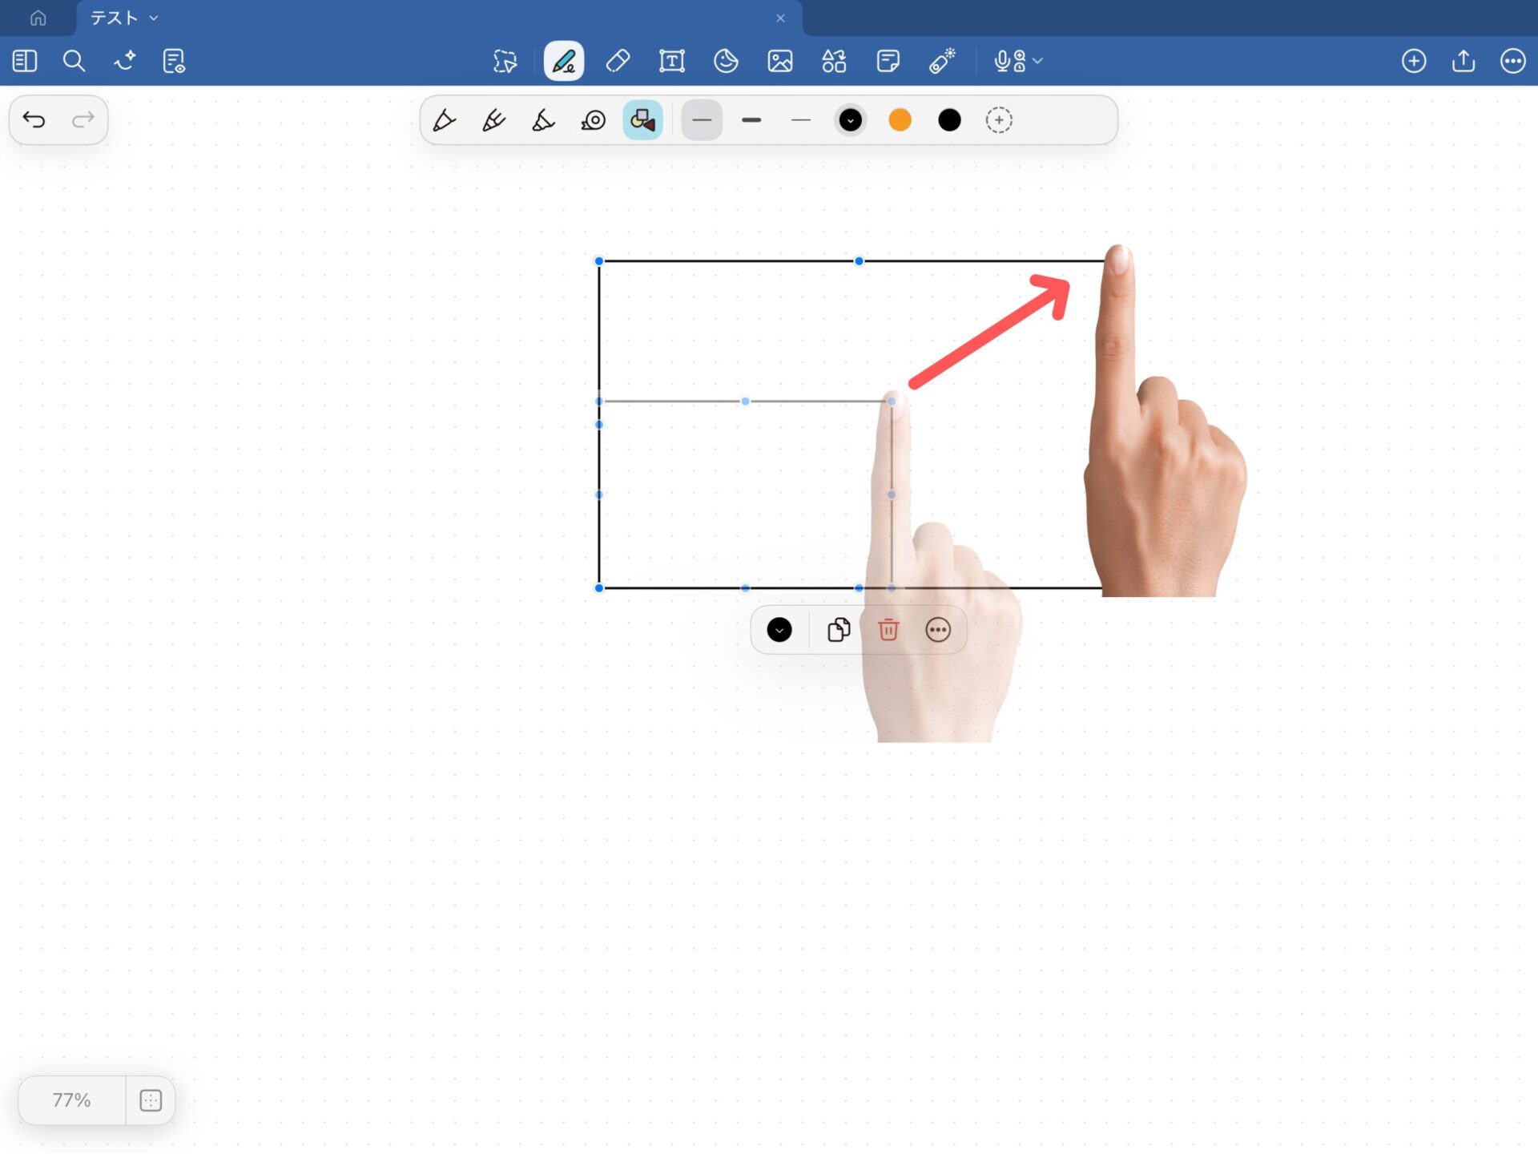Expand the テスト document title dropdown
This screenshot has width=1538, height=1154.
(x=154, y=18)
